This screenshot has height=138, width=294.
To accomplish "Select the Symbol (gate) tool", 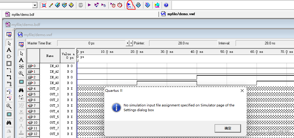I will click(x=9, y=57).
